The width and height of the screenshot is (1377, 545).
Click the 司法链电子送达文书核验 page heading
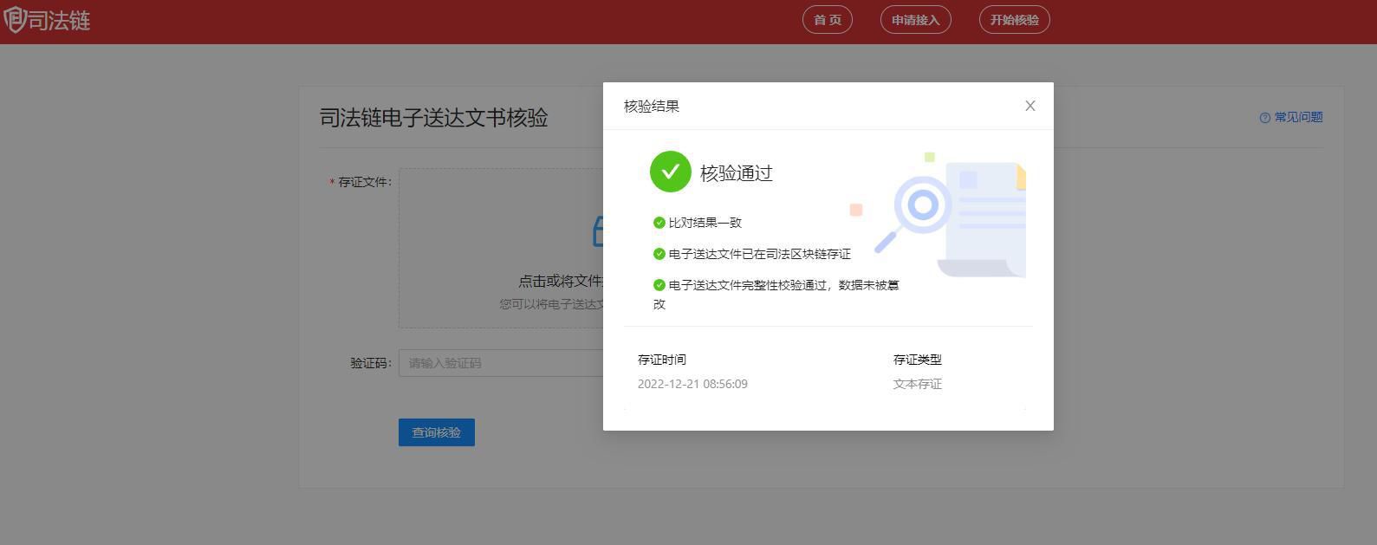coord(433,118)
